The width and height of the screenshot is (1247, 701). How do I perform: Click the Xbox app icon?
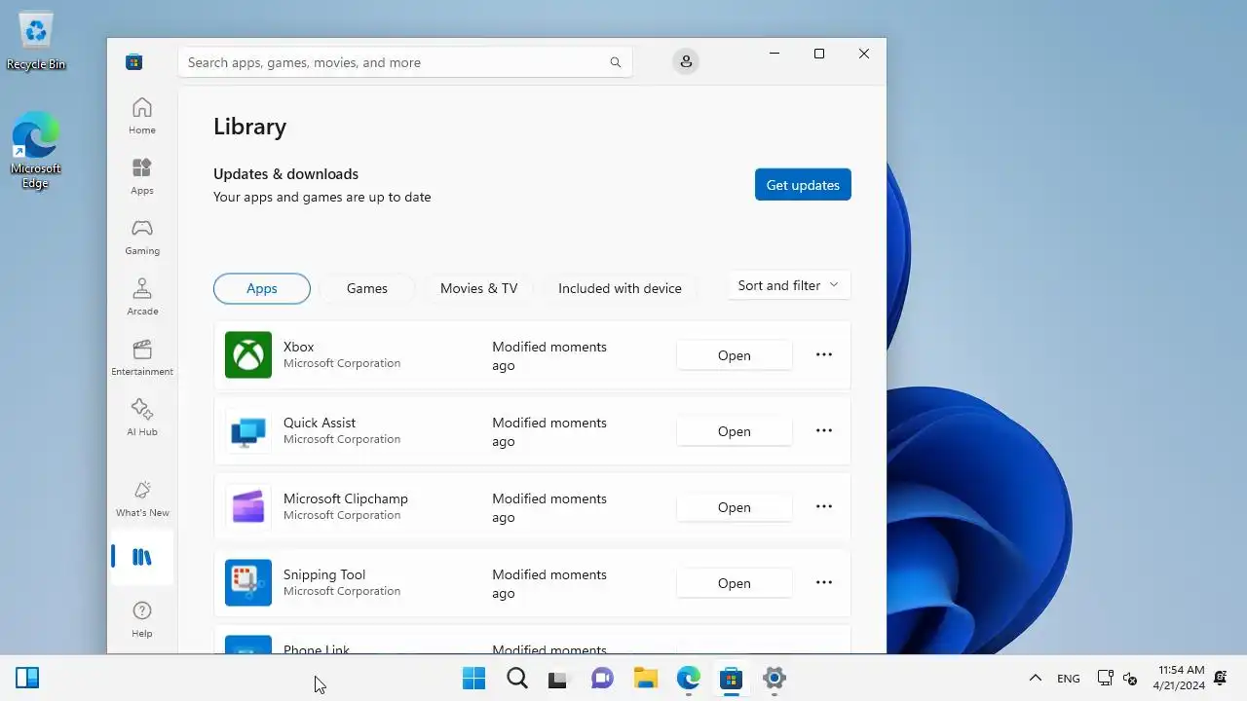pos(248,354)
